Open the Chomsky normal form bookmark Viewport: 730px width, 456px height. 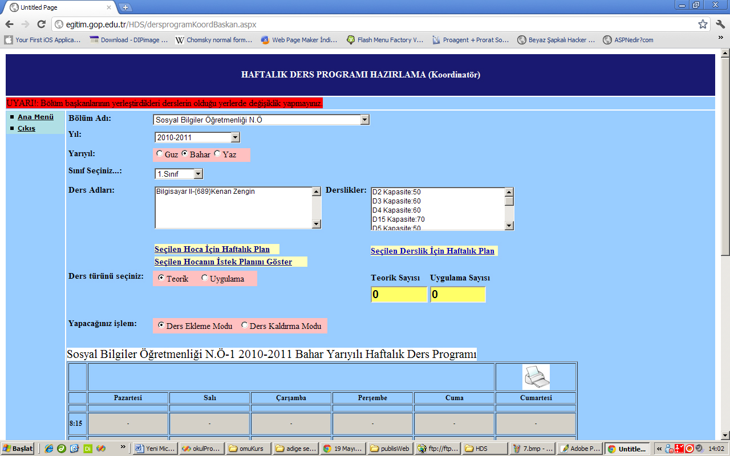[214, 40]
